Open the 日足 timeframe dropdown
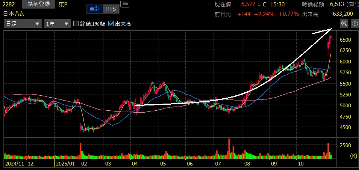This screenshot has width=359, height=170. pyautogui.click(x=23, y=24)
